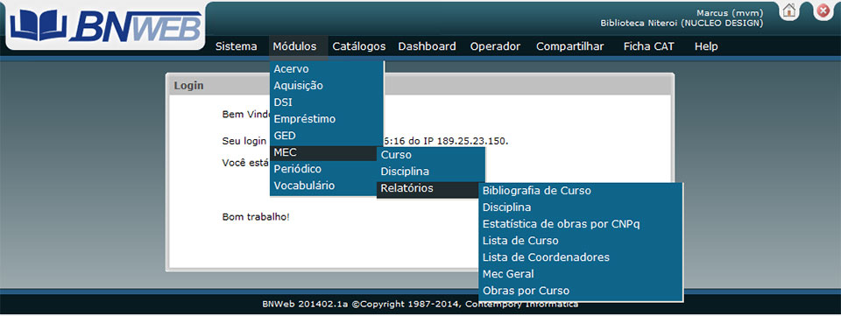Open the Dashboard menu
841x316 pixels.
[x=427, y=46]
